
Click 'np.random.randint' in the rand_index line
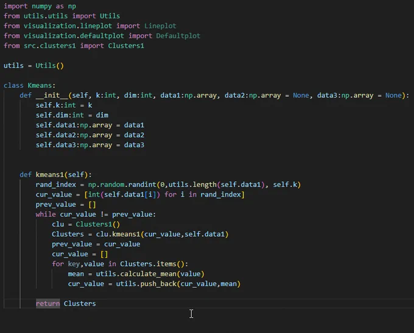click(122, 184)
